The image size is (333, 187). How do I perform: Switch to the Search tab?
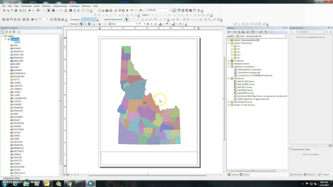[x=244, y=175]
